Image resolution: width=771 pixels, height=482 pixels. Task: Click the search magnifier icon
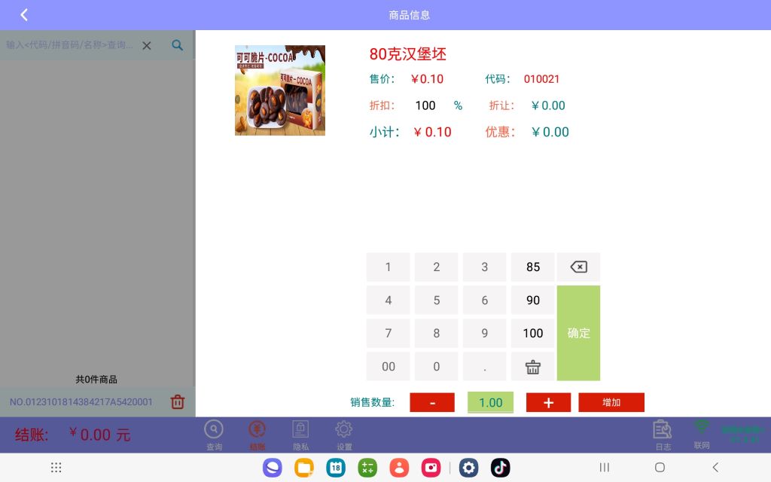pos(177,45)
